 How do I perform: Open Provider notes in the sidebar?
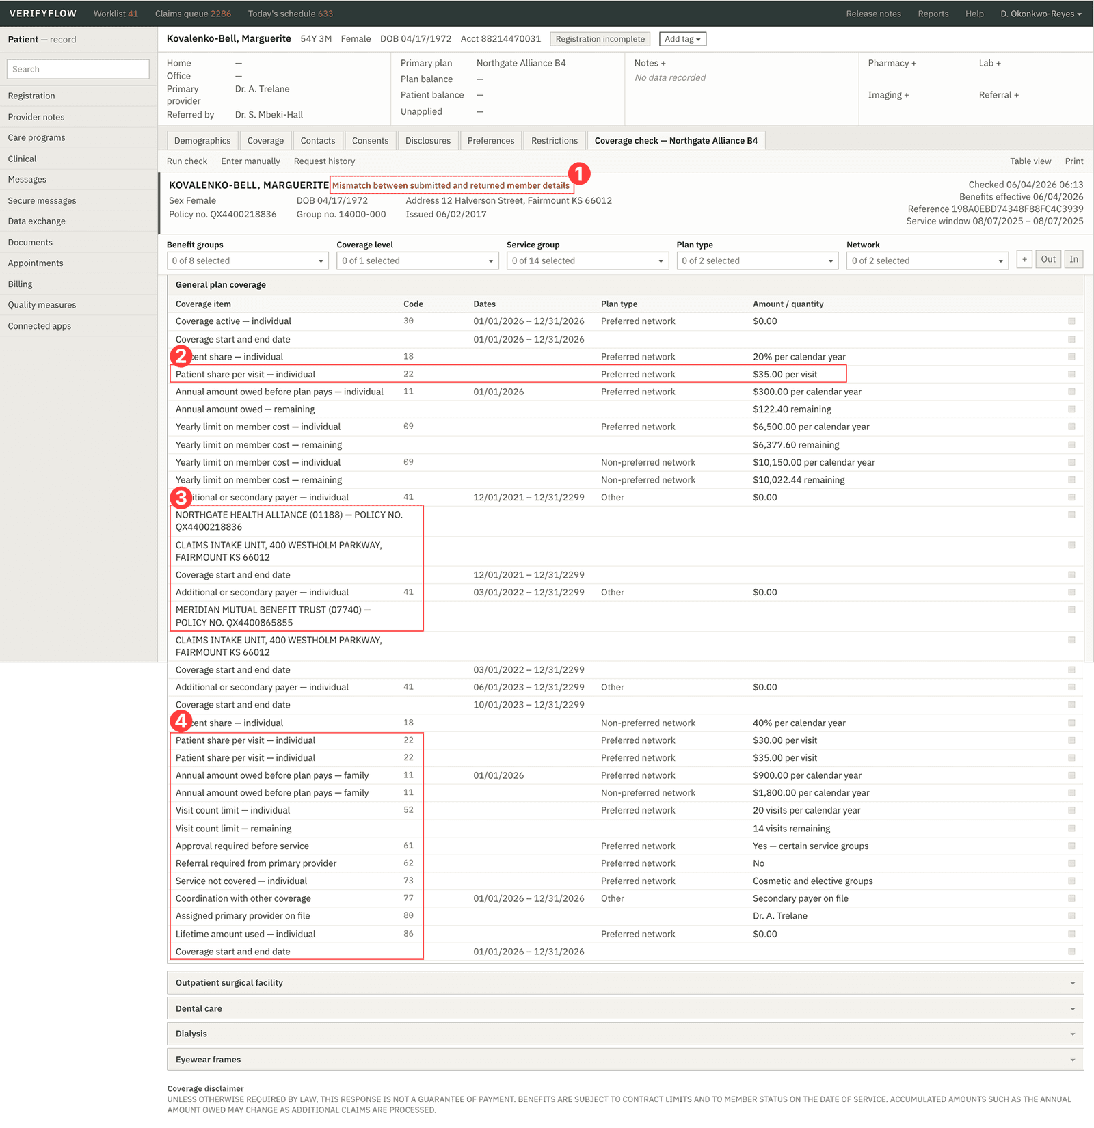(79, 117)
